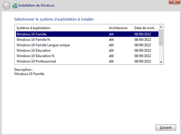Click the Windows setup icon in title bar
181x135 pixels.
point(15,5)
